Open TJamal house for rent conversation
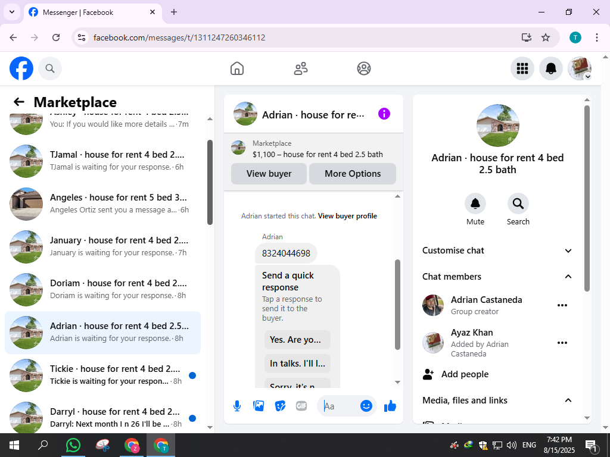 tap(102, 161)
